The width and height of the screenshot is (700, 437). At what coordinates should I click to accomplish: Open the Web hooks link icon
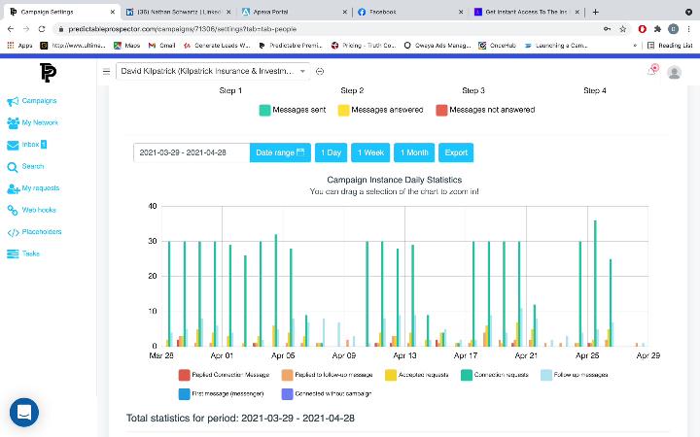13,210
